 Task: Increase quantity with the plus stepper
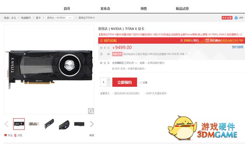pos(108,80)
